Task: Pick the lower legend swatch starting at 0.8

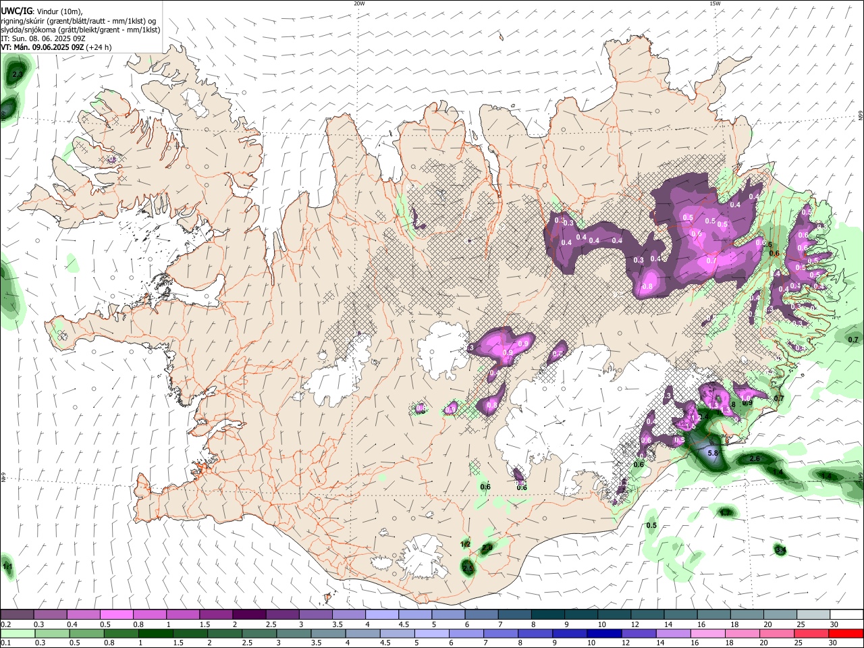Action: coord(121,633)
